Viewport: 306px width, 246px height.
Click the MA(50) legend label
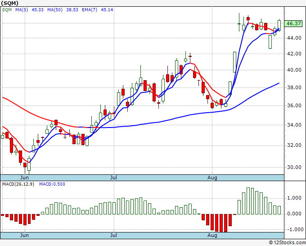coord(55,10)
